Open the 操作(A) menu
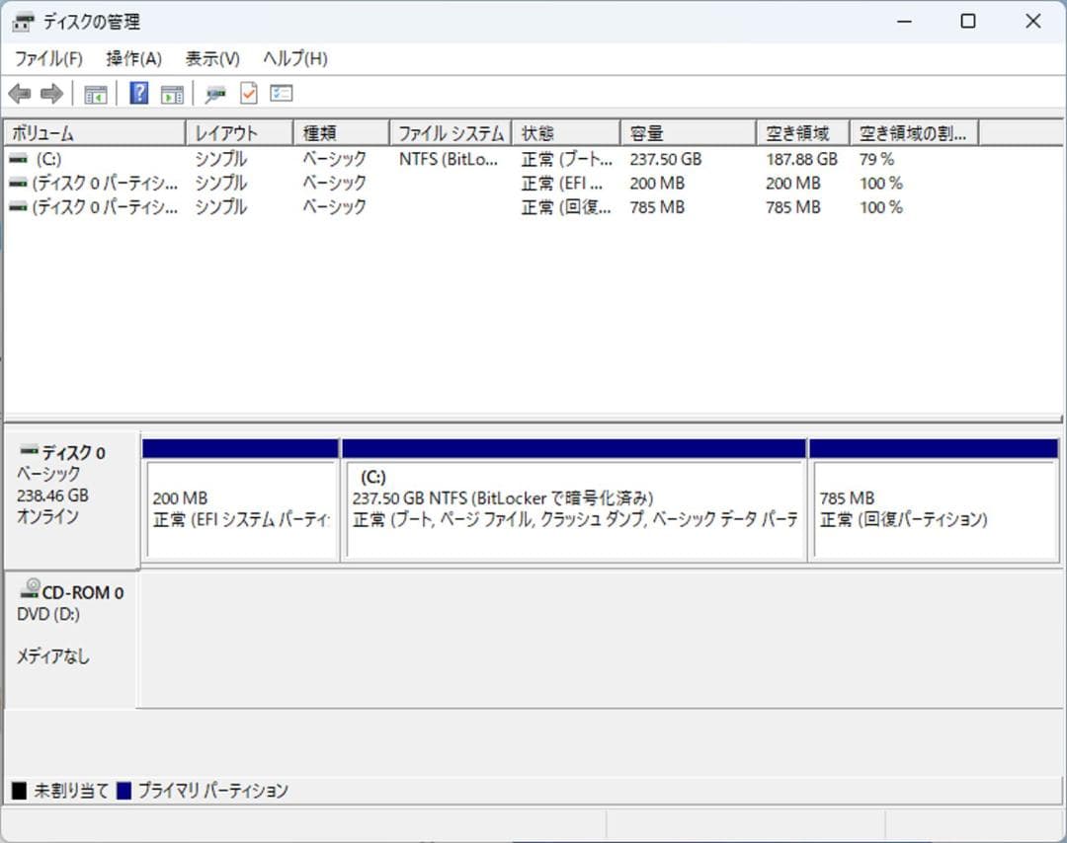 pos(133,58)
